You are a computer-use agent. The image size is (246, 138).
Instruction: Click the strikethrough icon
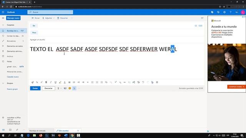click(125, 82)
